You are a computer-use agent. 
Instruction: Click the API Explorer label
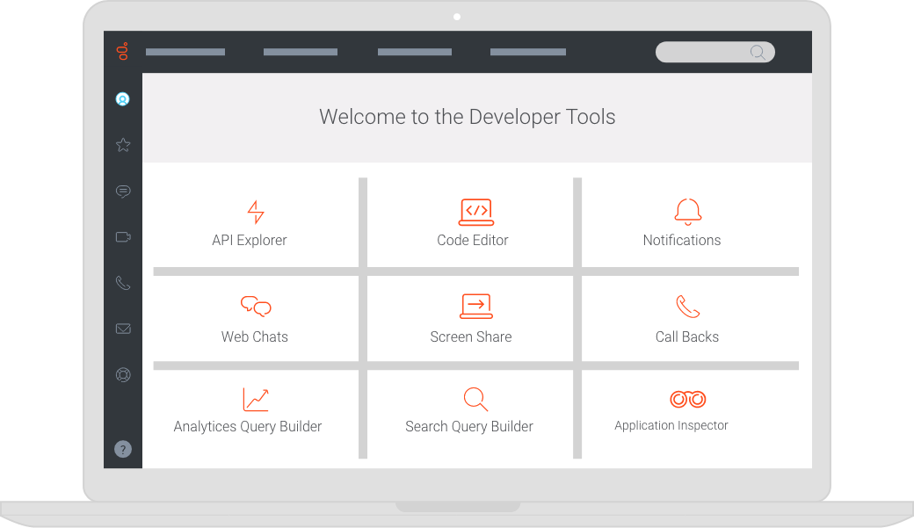[x=250, y=240]
